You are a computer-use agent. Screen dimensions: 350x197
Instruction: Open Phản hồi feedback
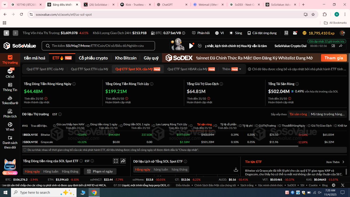coord(201,33)
